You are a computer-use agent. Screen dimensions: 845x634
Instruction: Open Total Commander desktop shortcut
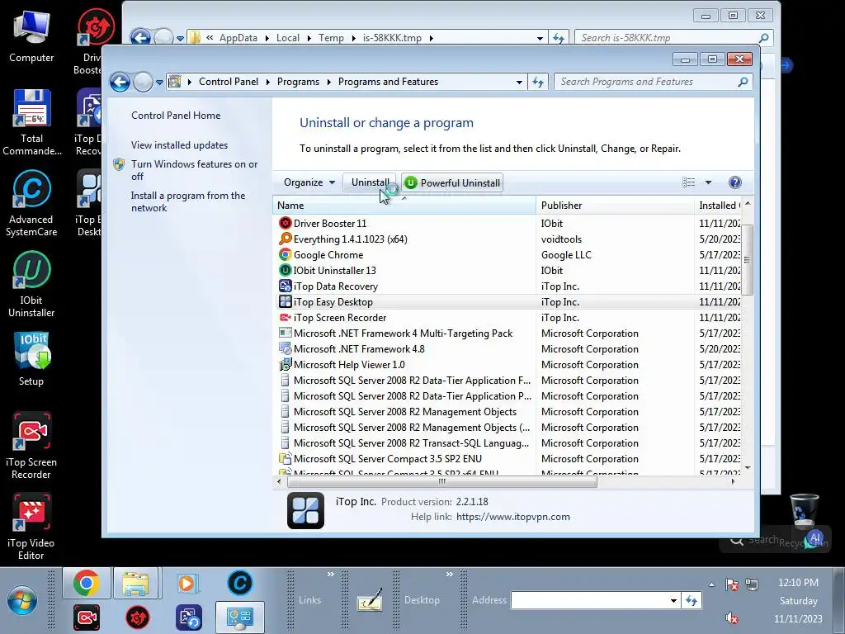pyautogui.click(x=31, y=123)
